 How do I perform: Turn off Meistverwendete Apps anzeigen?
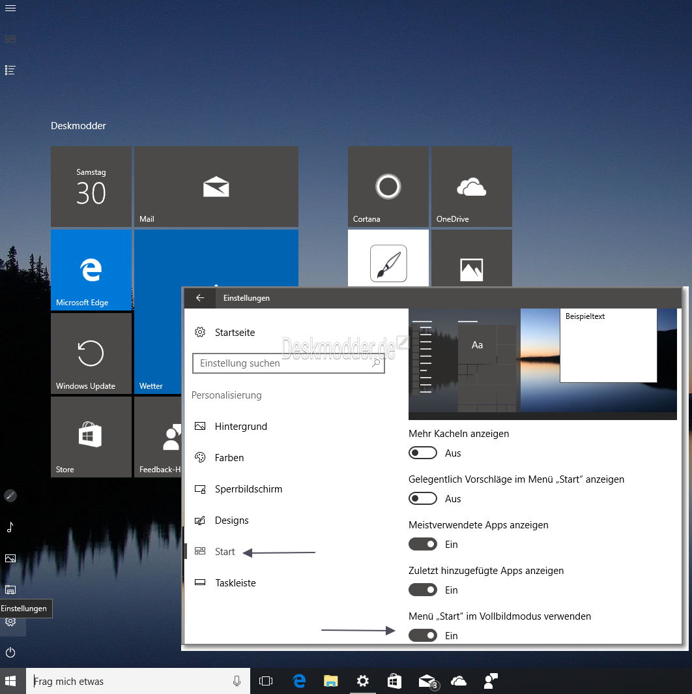(x=423, y=544)
